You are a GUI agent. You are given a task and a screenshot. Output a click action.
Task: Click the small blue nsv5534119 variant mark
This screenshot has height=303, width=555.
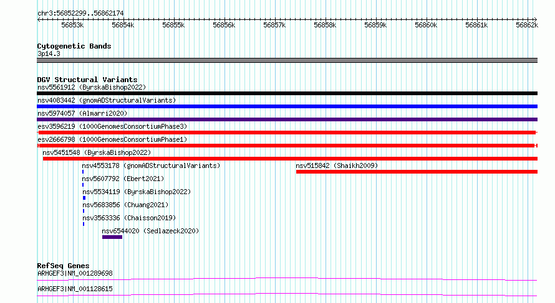coord(84,198)
